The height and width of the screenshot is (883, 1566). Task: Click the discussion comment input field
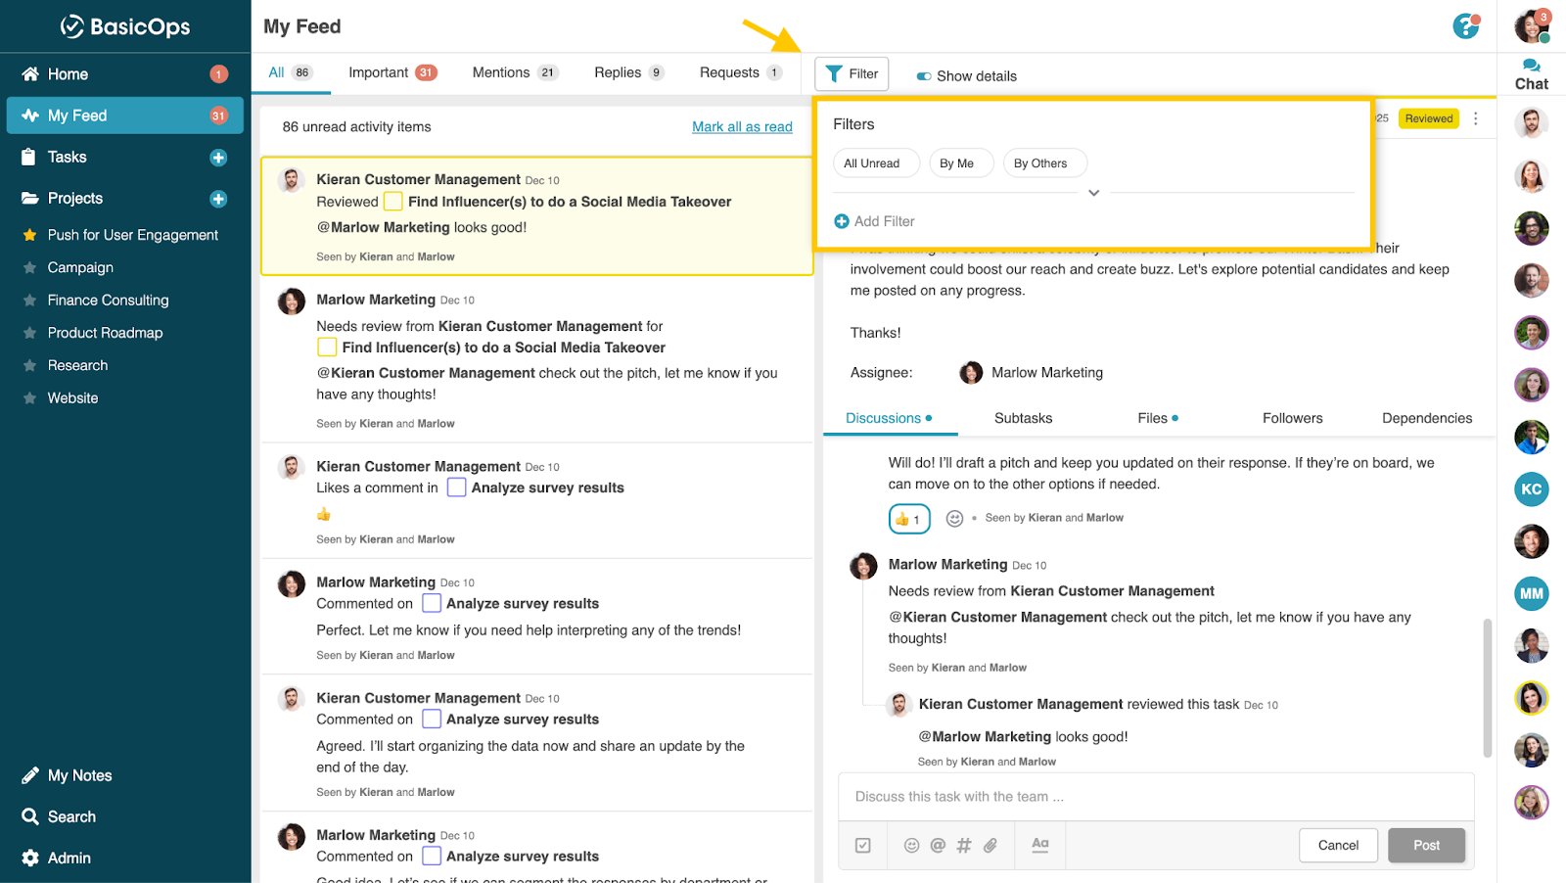point(1155,797)
